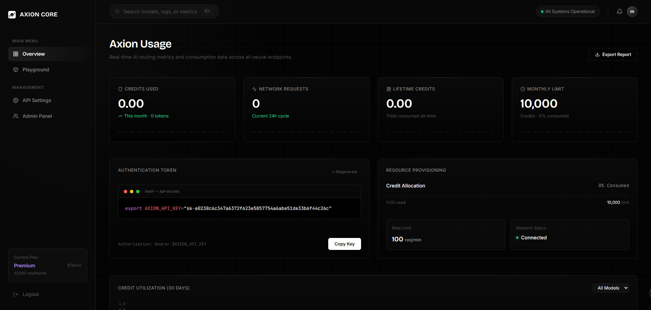Viewport: 651px width, 310px height.
Task: Click the Copy Key button
Action: click(x=344, y=244)
